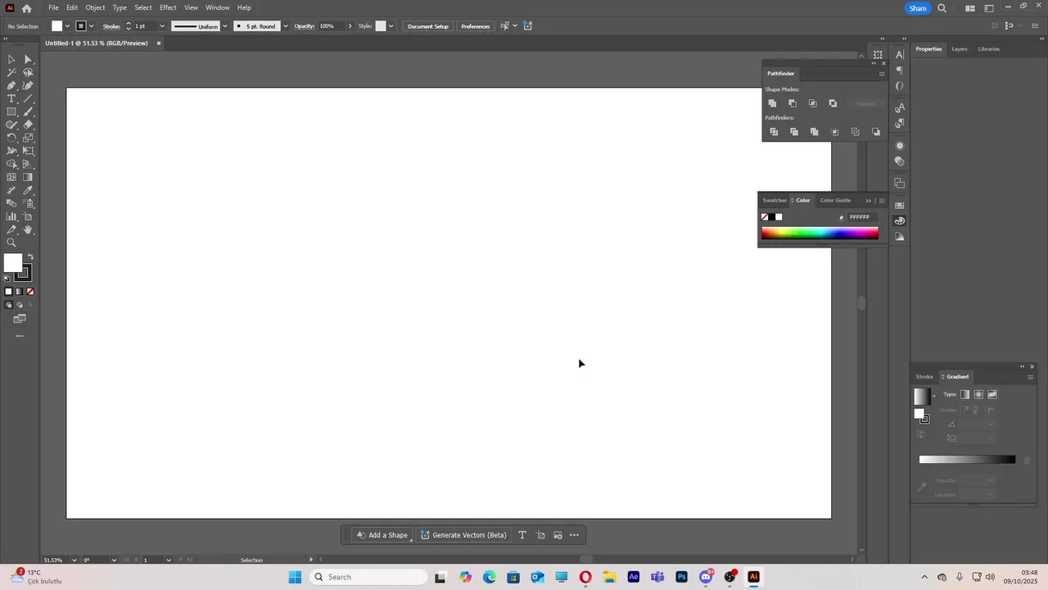The height and width of the screenshot is (590, 1048).
Task: Click the gradient slider bar
Action: tap(967, 460)
